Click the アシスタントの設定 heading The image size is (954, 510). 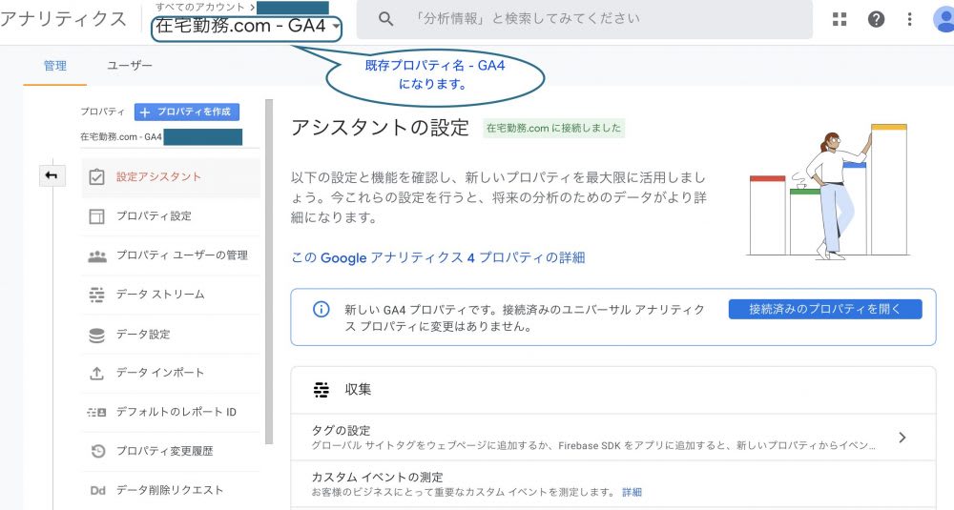381,128
